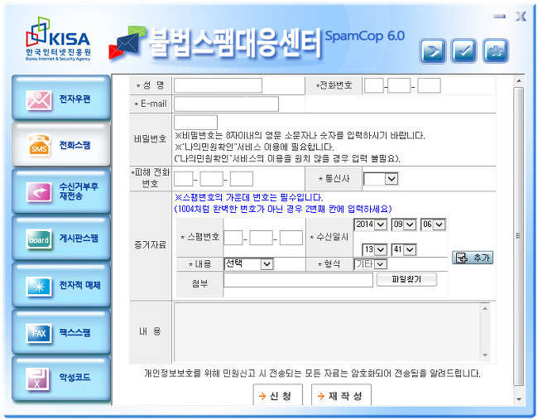Click the 재작성 reset button
The image size is (538, 420).
341,396
